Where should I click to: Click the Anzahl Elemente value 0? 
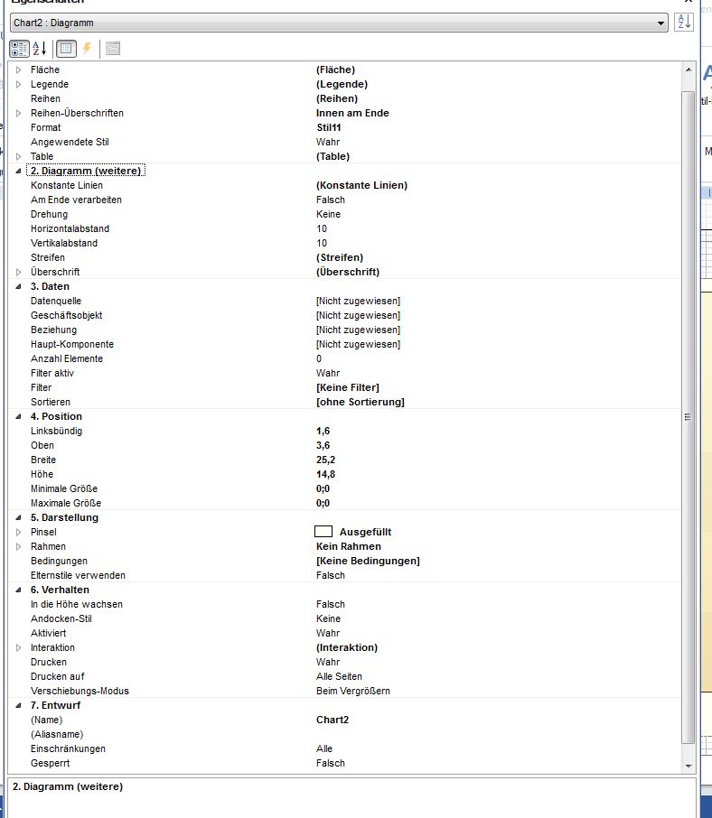(319, 359)
